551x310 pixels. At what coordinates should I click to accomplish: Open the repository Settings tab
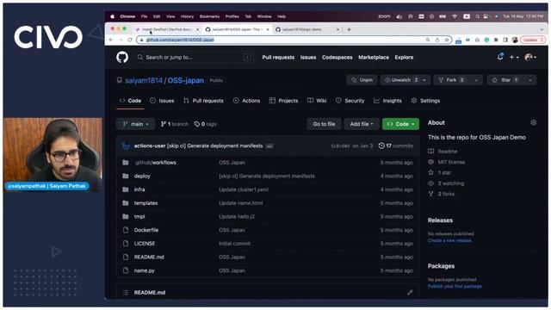click(x=425, y=101)
